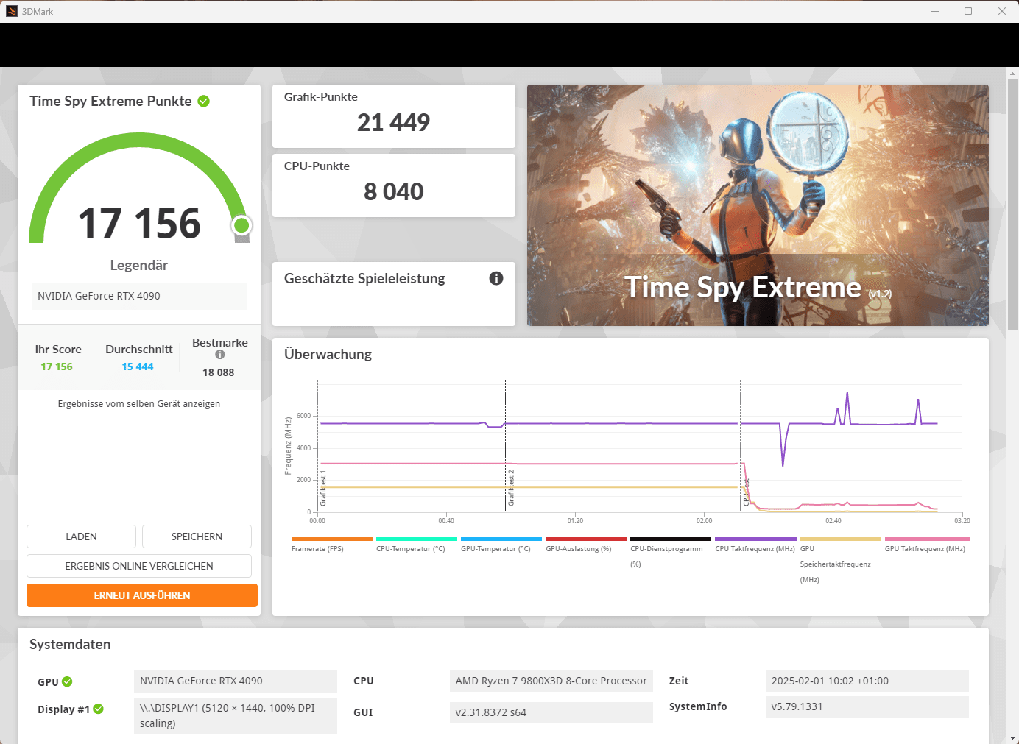1019x744 pixels.
Task: Select the CPU-Test marker in the chart
Action: 746,492
